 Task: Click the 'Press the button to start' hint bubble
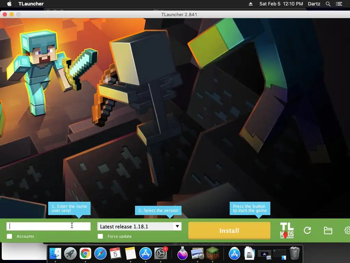click(x=250, y=209)
